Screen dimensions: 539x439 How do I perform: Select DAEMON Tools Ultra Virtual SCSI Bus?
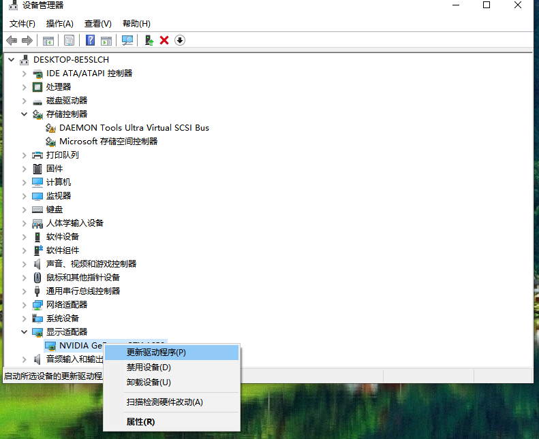coord(134,128)
